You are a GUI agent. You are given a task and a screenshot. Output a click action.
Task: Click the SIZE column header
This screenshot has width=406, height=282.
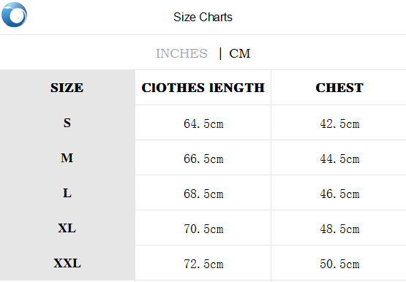(x=67, y=88)
